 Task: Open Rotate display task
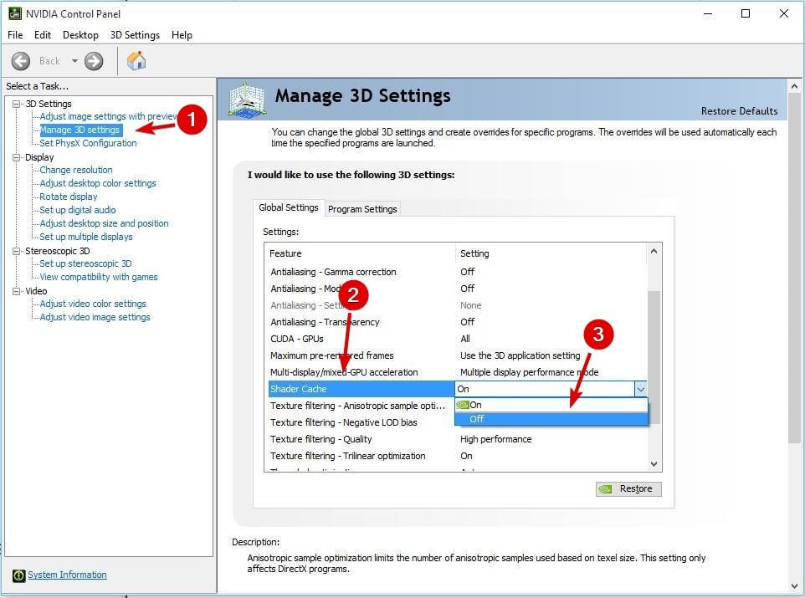[69, 197]
